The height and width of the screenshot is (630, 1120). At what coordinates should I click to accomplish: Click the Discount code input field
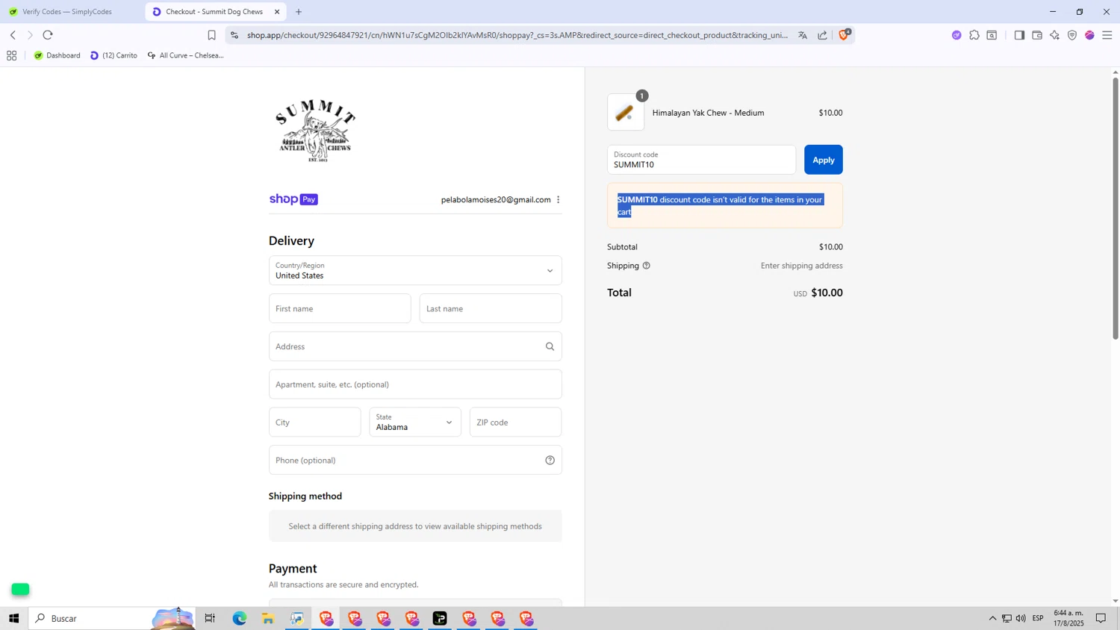[702, 160]
